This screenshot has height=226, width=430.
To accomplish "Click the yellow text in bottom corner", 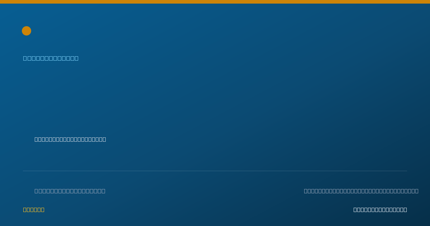I will point(34,209).
